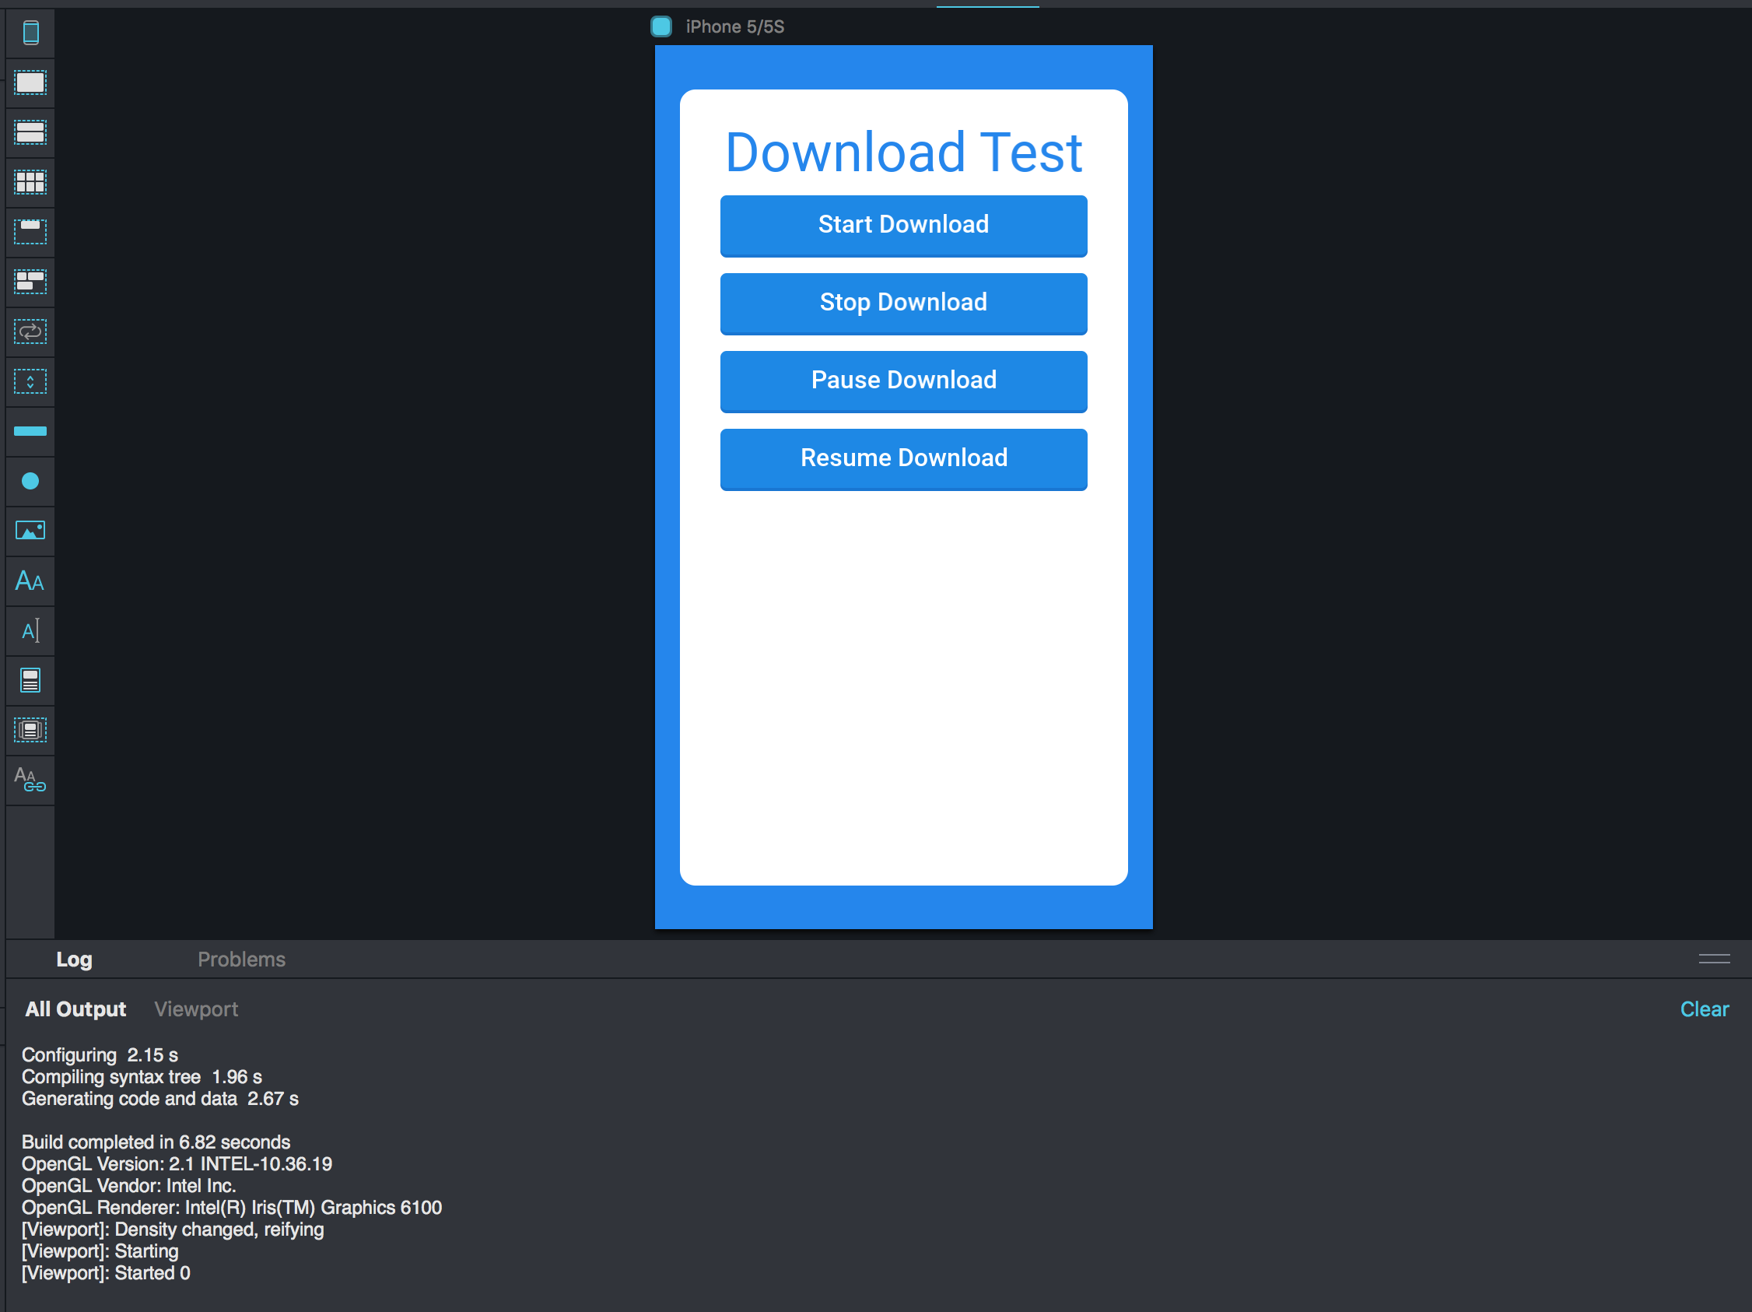Screen dimensions: 1752x1312
Task: Select the loop arrows (Each) tool icon
Action: pos(30,332)
